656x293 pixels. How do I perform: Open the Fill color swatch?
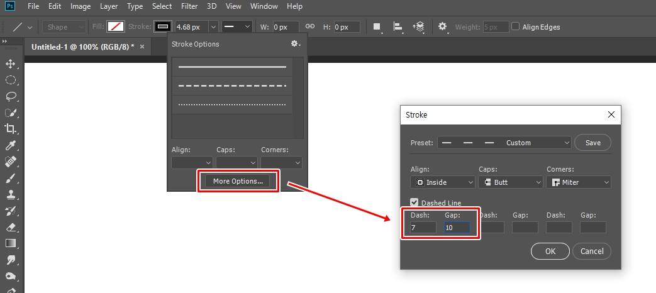pyautogui.click(x=116, y=27)
